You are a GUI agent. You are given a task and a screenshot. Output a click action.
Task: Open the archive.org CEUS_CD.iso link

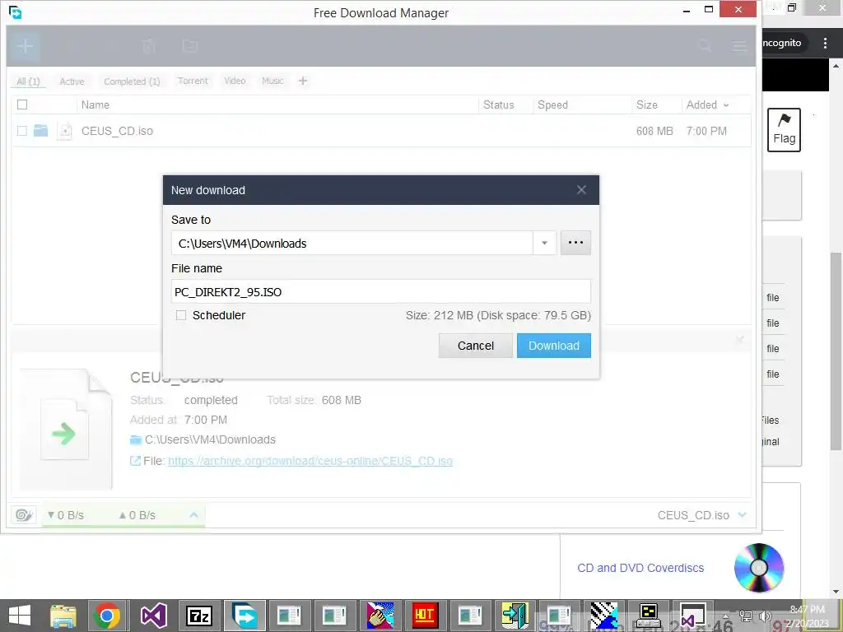tap(310, 461)
